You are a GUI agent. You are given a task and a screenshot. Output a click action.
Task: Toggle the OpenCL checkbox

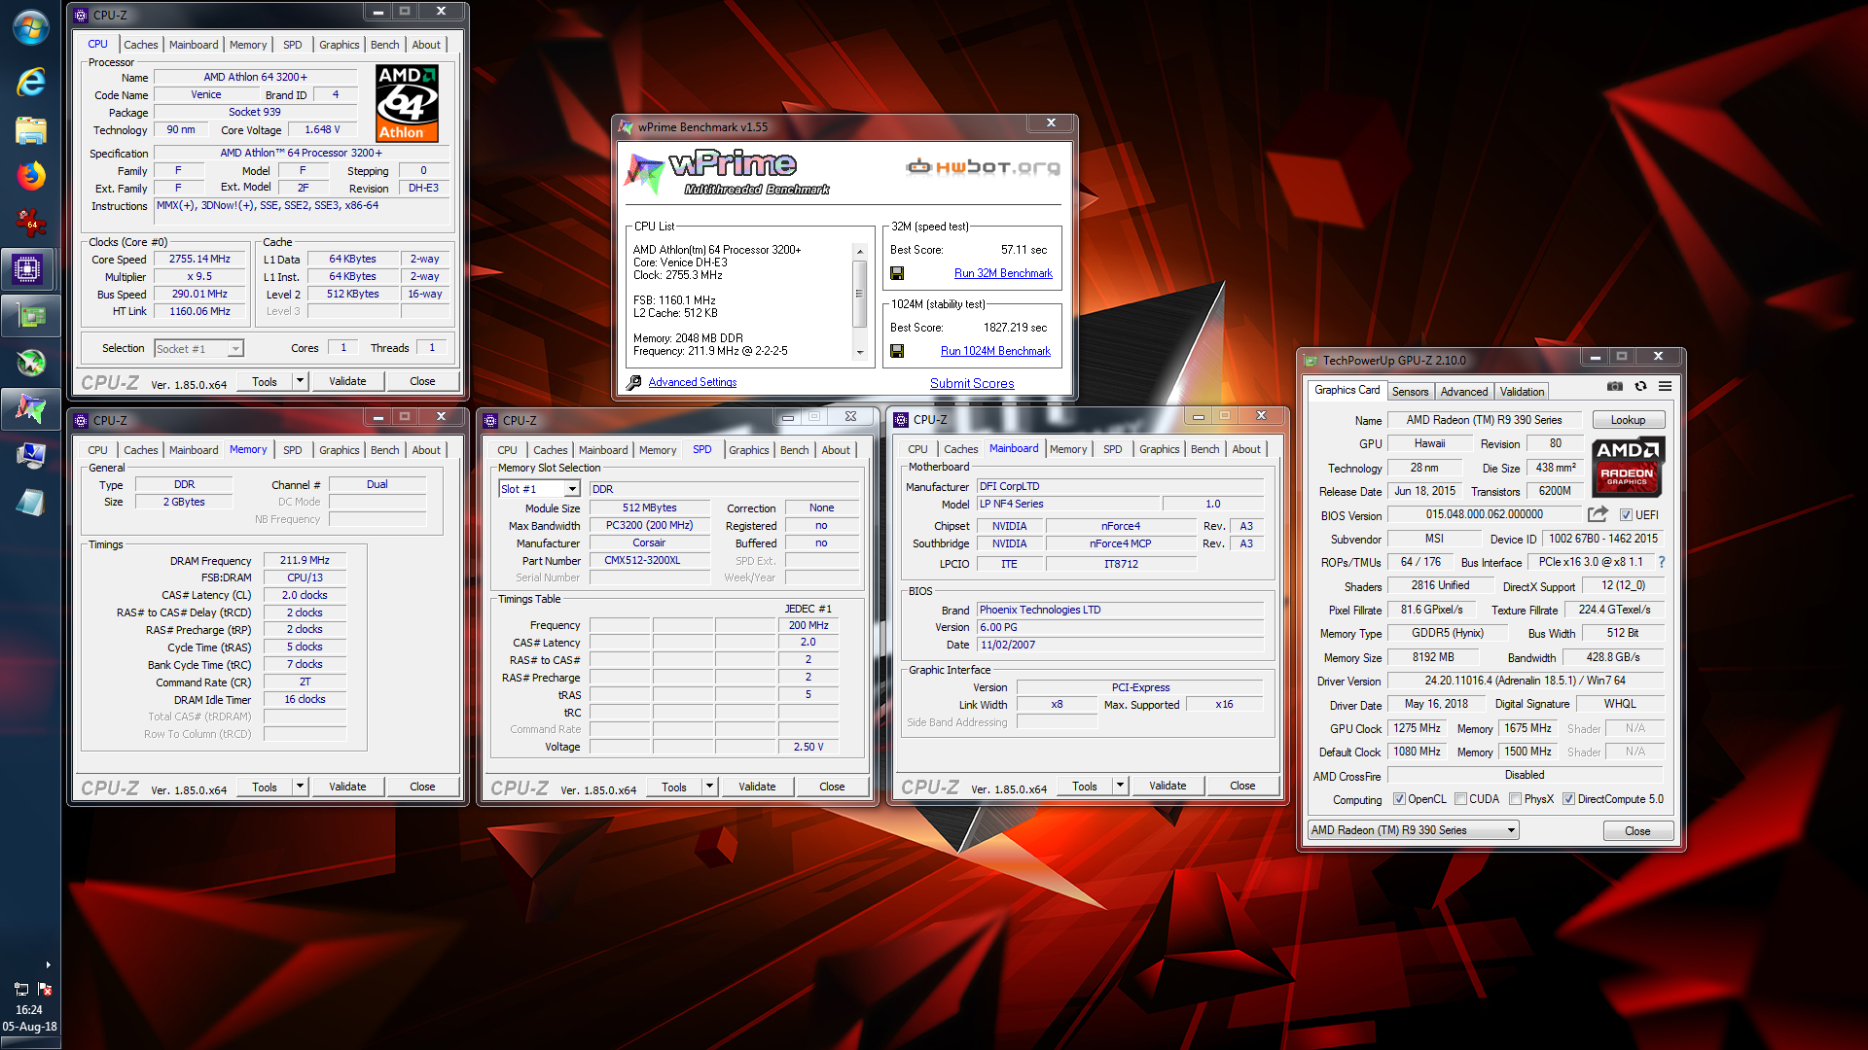click(1399, 799)
